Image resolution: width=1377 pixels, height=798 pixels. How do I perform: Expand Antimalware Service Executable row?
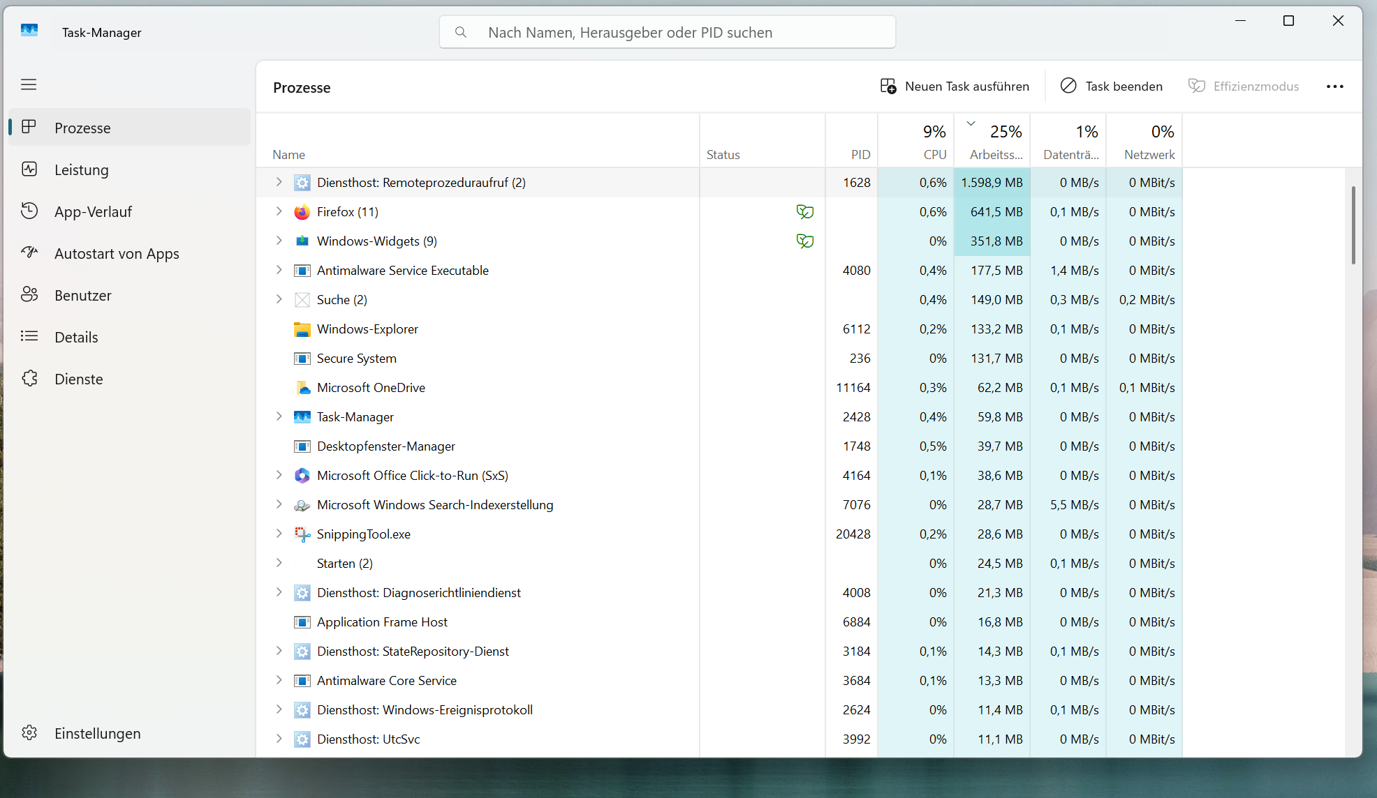279,270
